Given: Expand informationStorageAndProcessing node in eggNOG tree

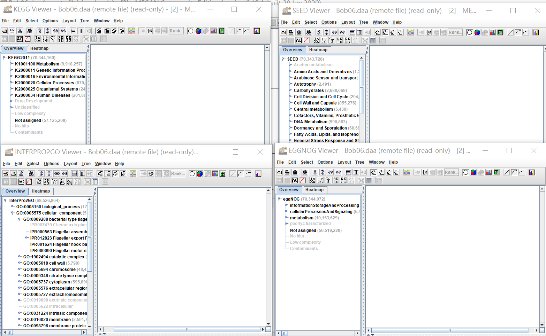Looking at the screenshot, I should [286, 205].
